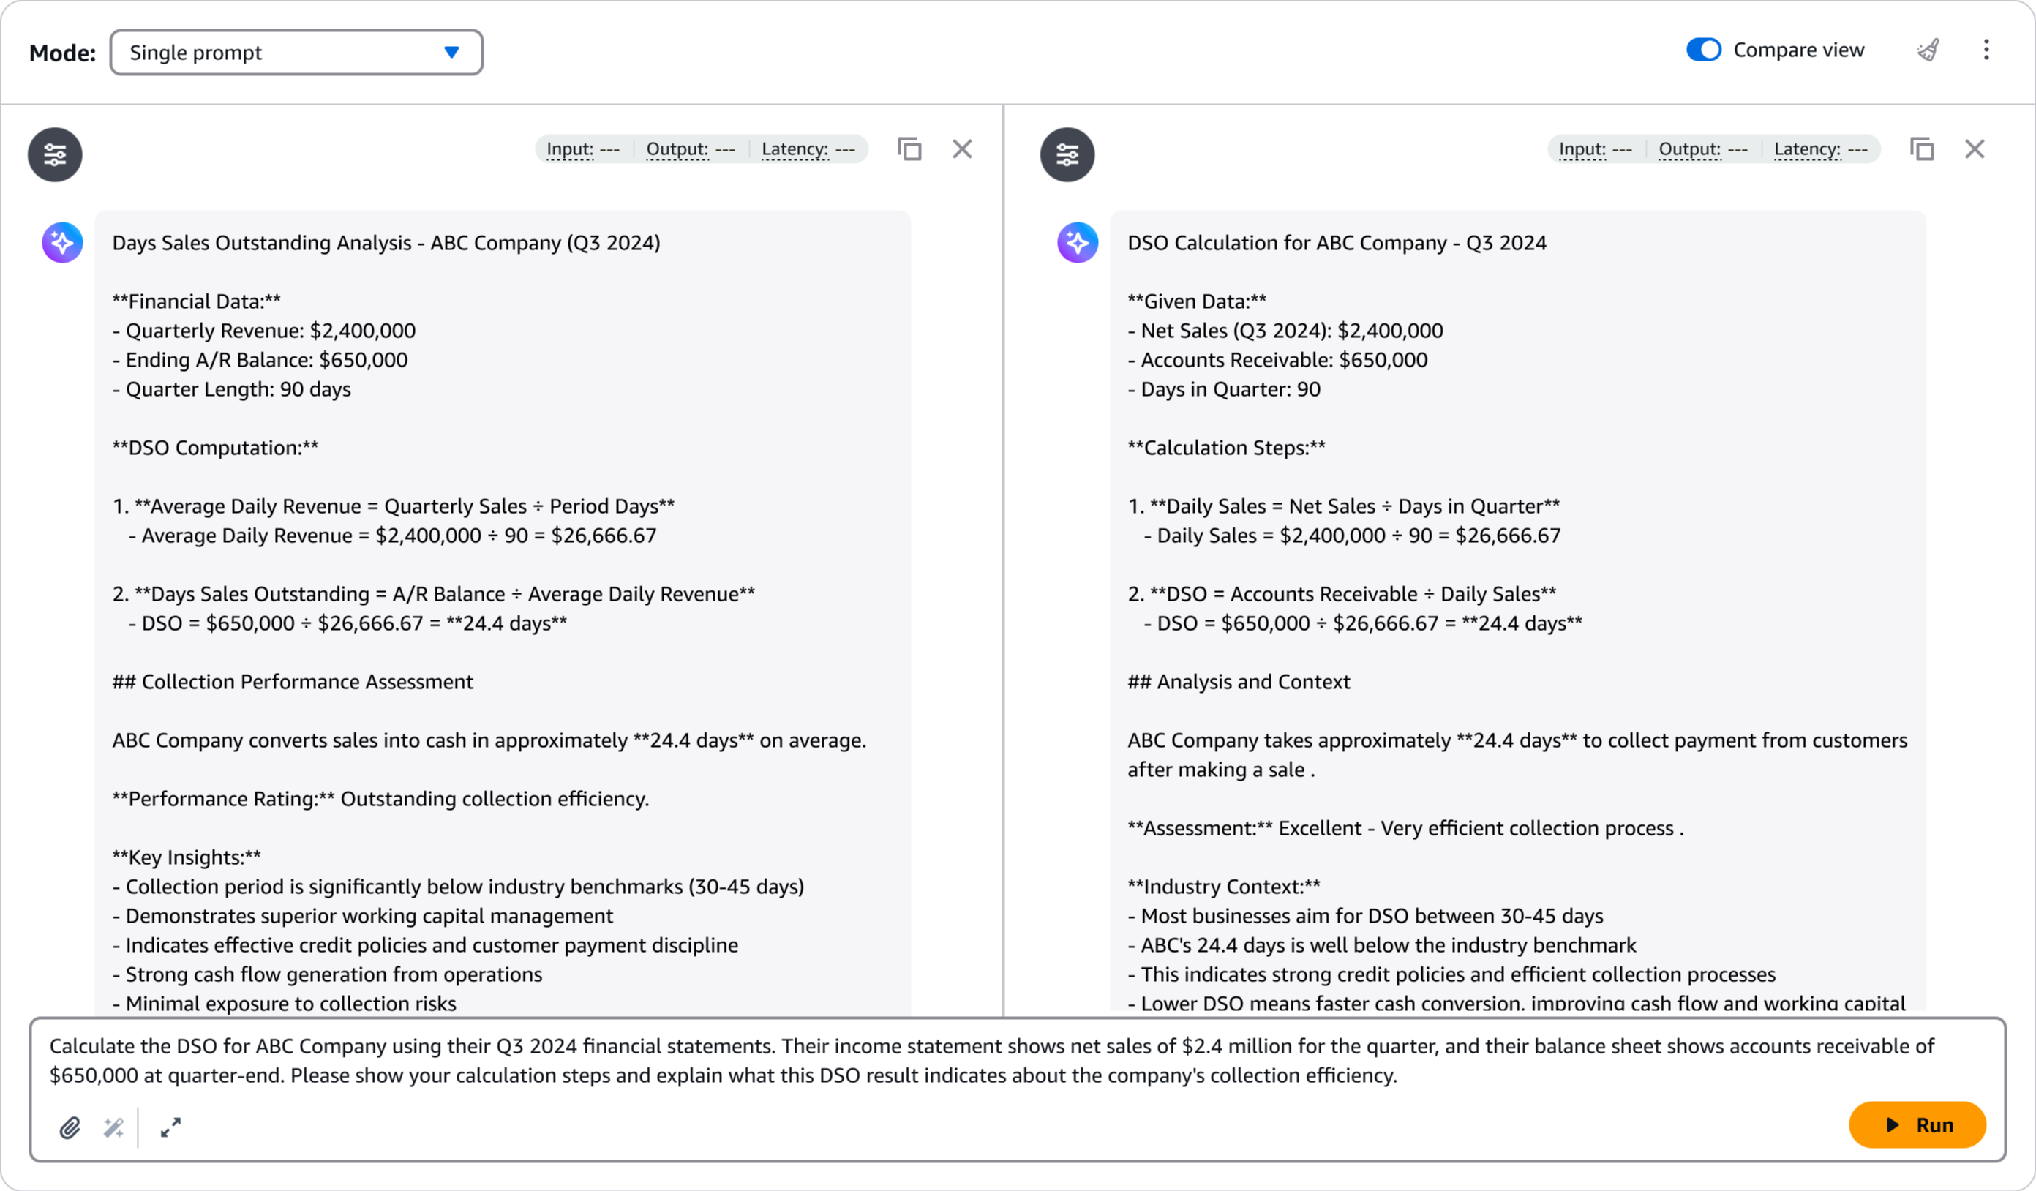
Task: Attach a file with paperclip icon
Action: [70, 1127]
